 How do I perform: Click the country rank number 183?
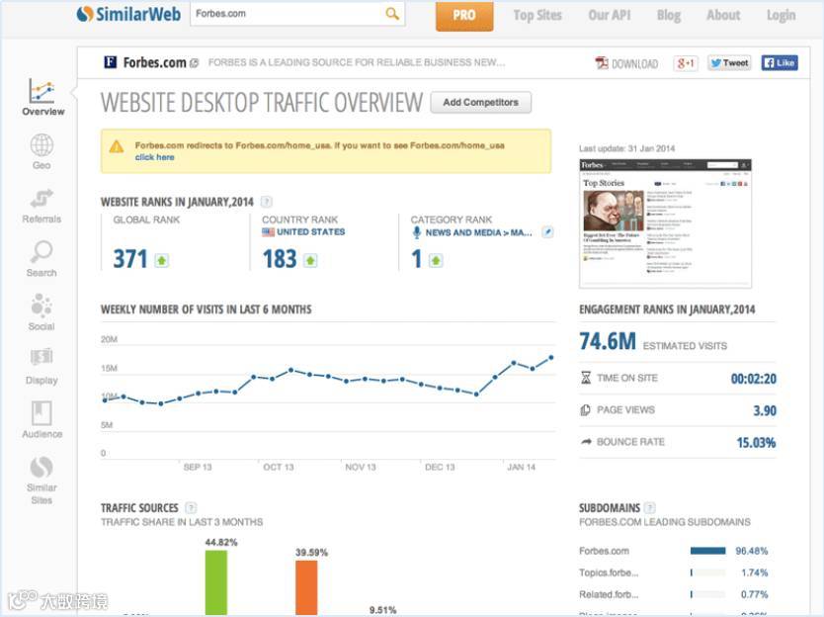(x=280, y=259)
